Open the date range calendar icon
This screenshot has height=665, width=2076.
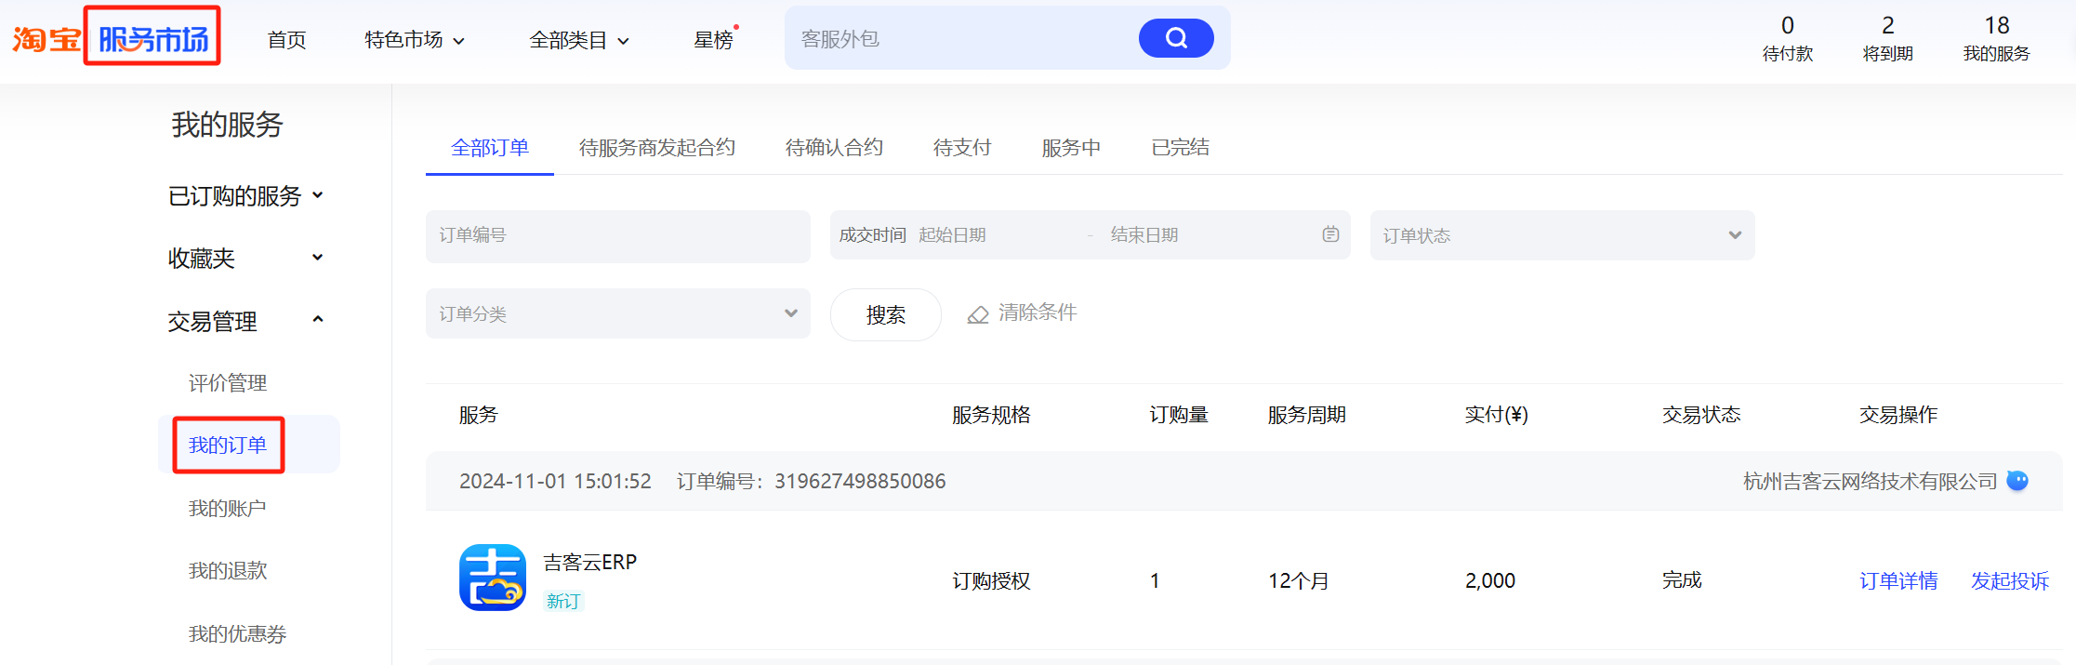click(x=1330, y=234)
